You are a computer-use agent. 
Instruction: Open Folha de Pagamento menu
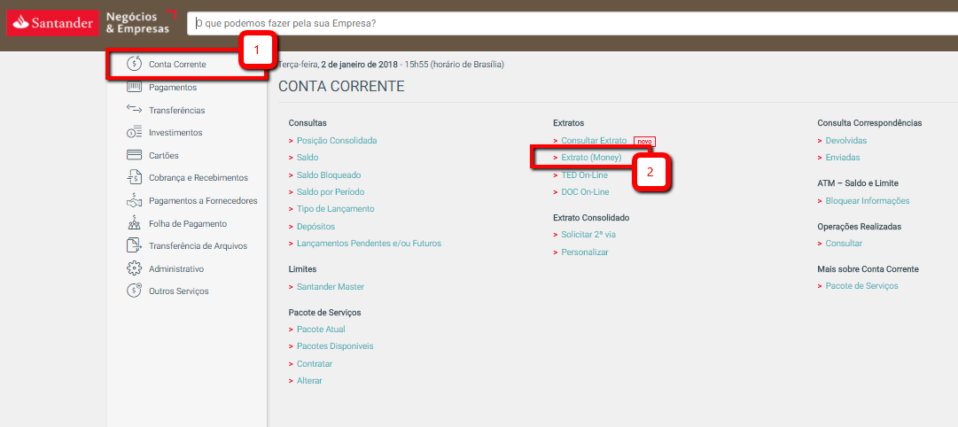[188, 223]
